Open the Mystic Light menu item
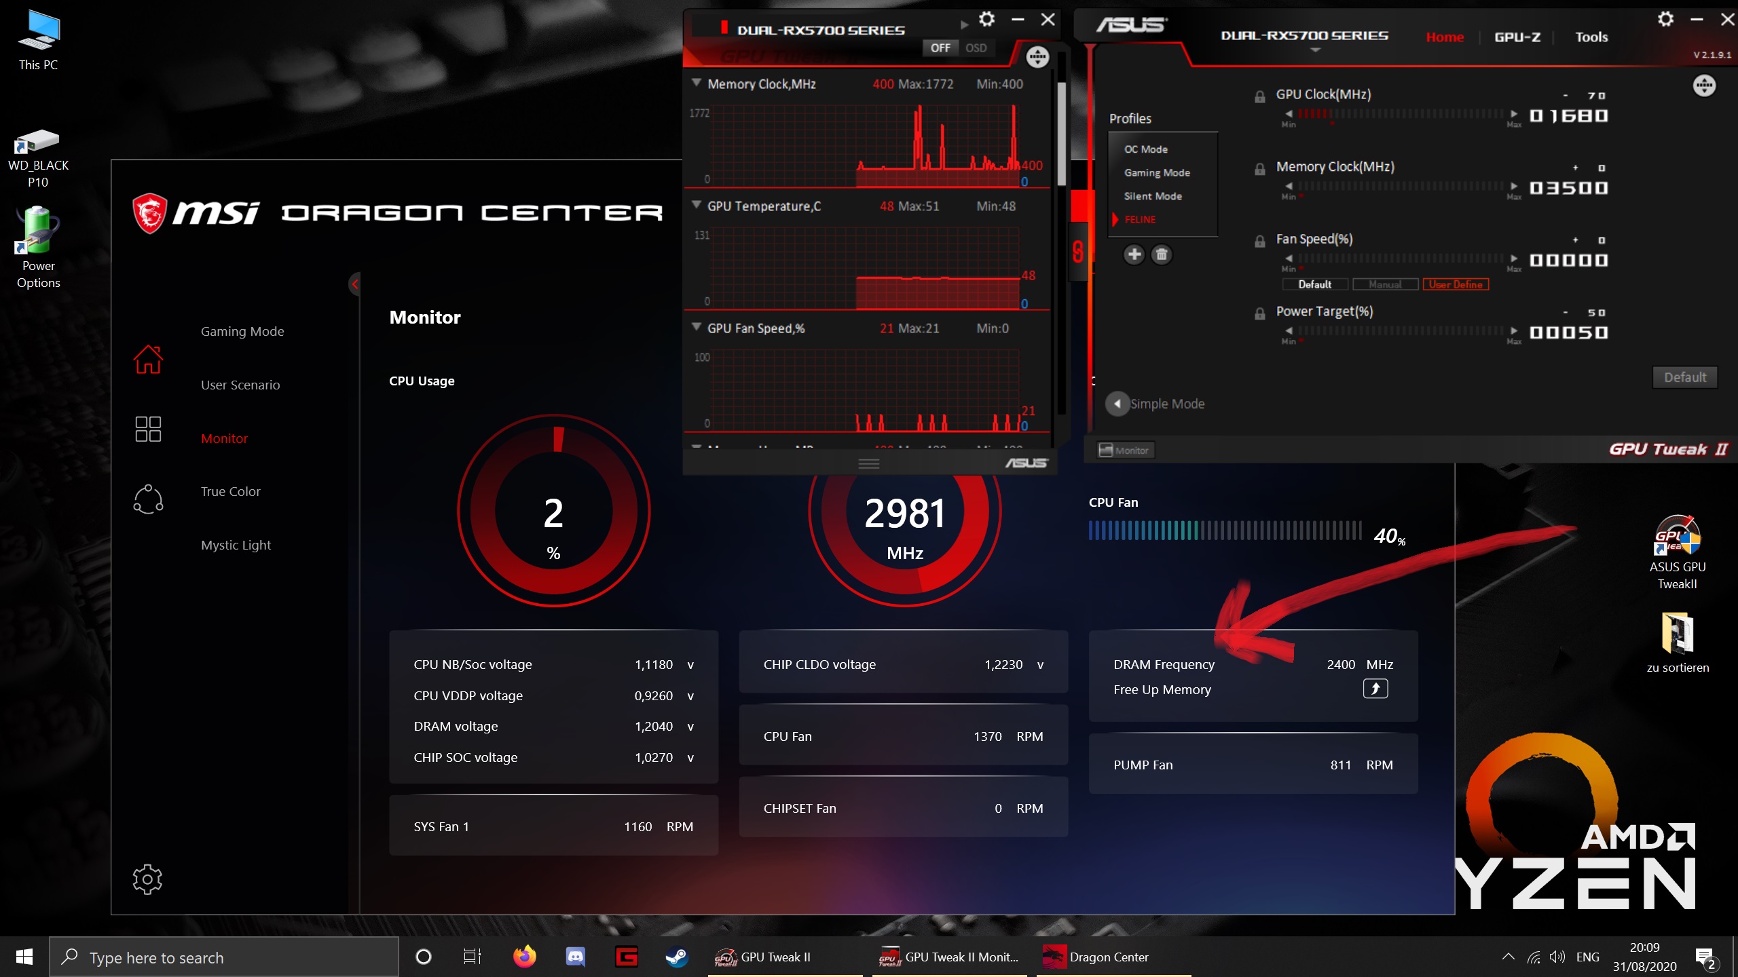The width and height of the screenshot is (1738, 977). click(x=236, y=545)
